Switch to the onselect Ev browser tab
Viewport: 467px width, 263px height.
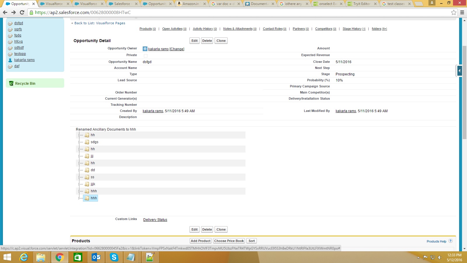click(x=327, y=4)
